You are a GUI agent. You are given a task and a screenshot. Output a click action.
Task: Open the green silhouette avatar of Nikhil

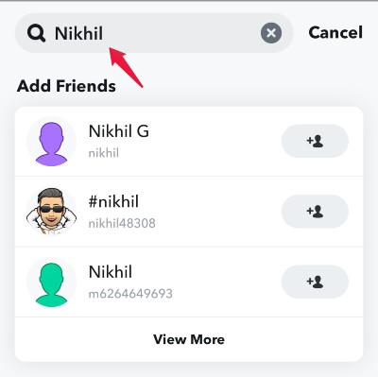[x=51, y=282]
